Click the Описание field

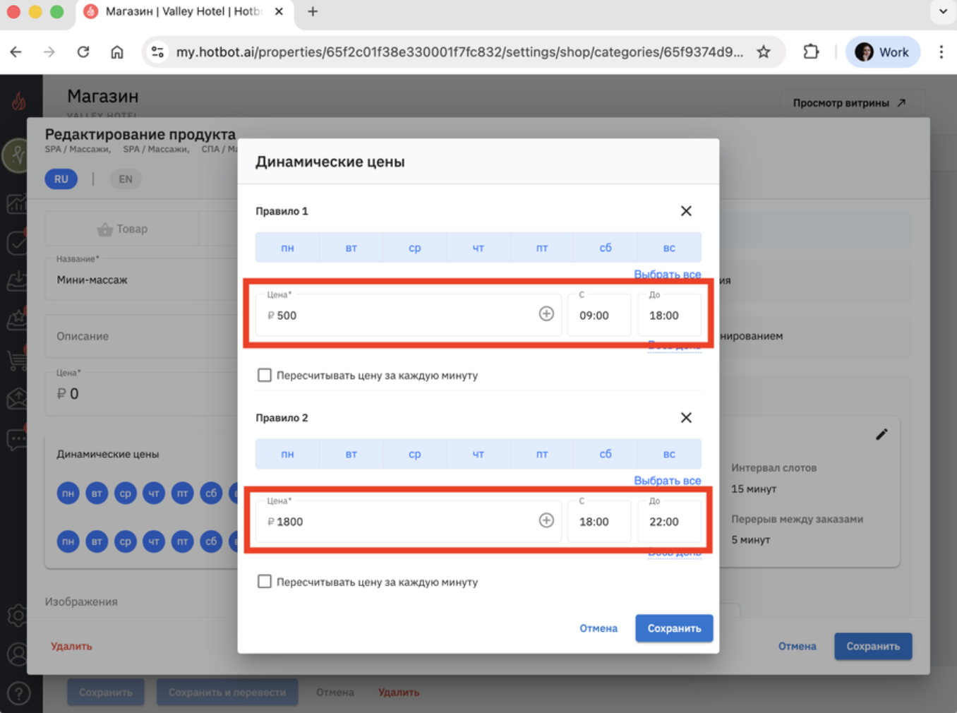(x=141, y=336)
